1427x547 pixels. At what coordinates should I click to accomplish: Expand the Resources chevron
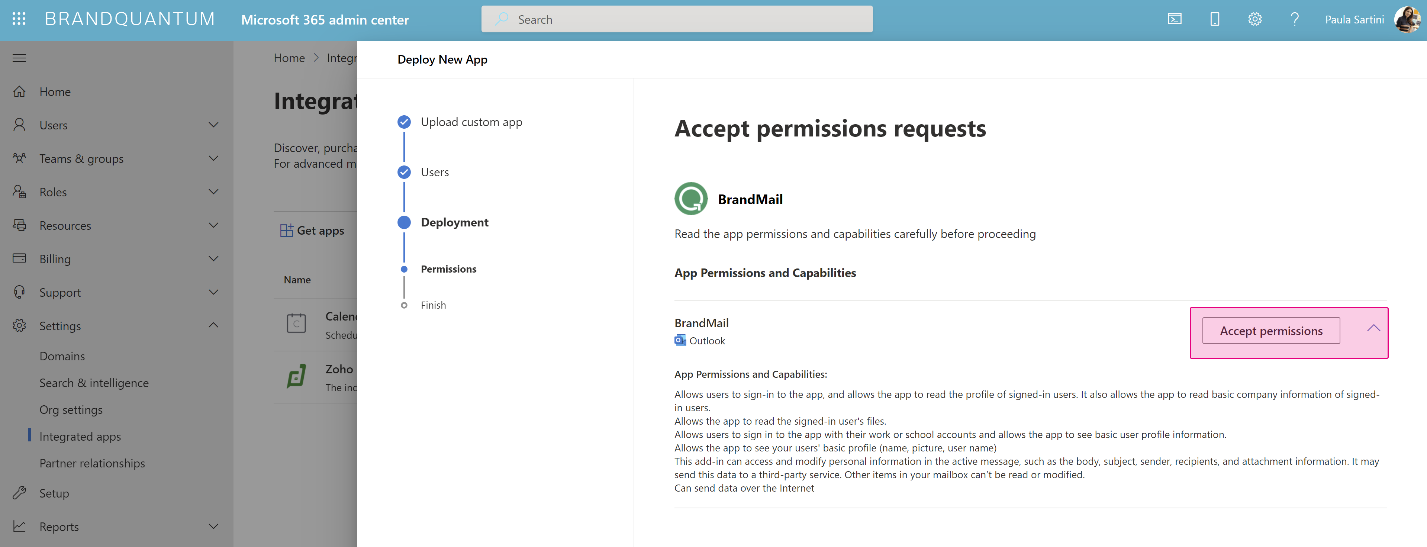[213, 225]
